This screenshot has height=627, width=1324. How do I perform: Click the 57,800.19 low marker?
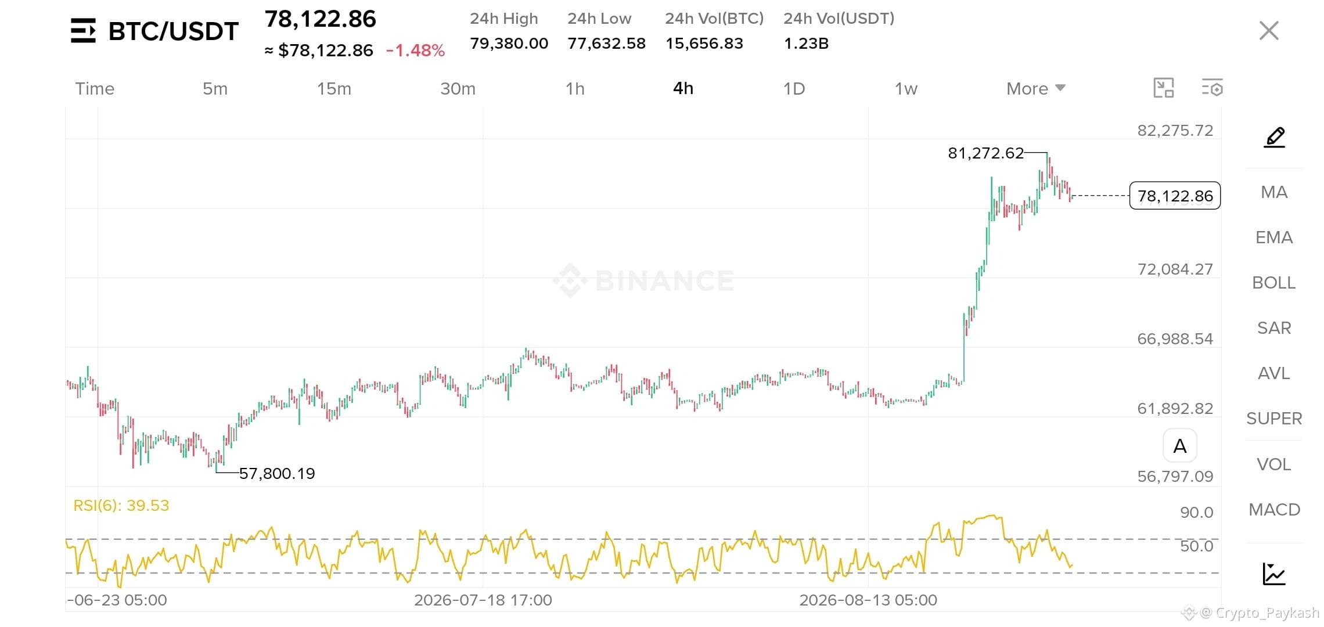point(277,474)
